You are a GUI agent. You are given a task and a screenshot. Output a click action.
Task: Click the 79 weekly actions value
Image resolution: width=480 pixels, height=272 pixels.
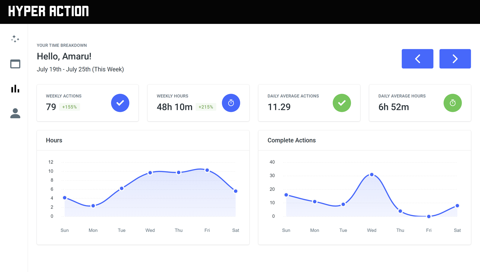pyautogui.click(x=51, y=107)
